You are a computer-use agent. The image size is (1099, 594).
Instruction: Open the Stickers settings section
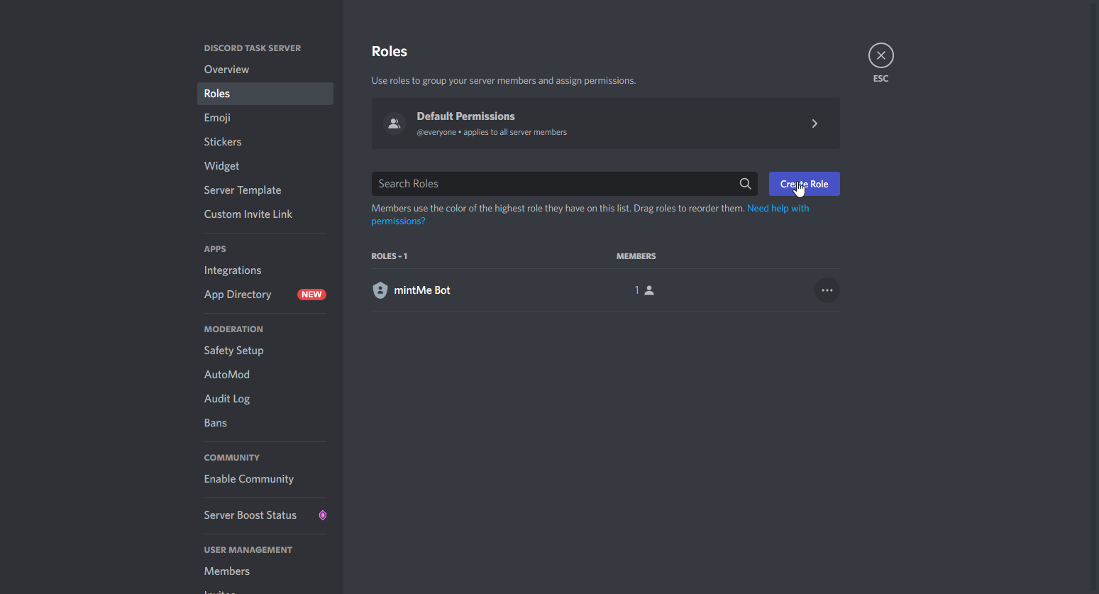(x=223, y=142)
